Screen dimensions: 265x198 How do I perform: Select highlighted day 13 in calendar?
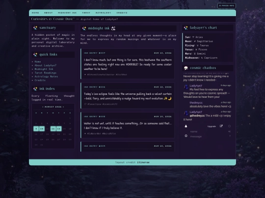click(59, 129)
